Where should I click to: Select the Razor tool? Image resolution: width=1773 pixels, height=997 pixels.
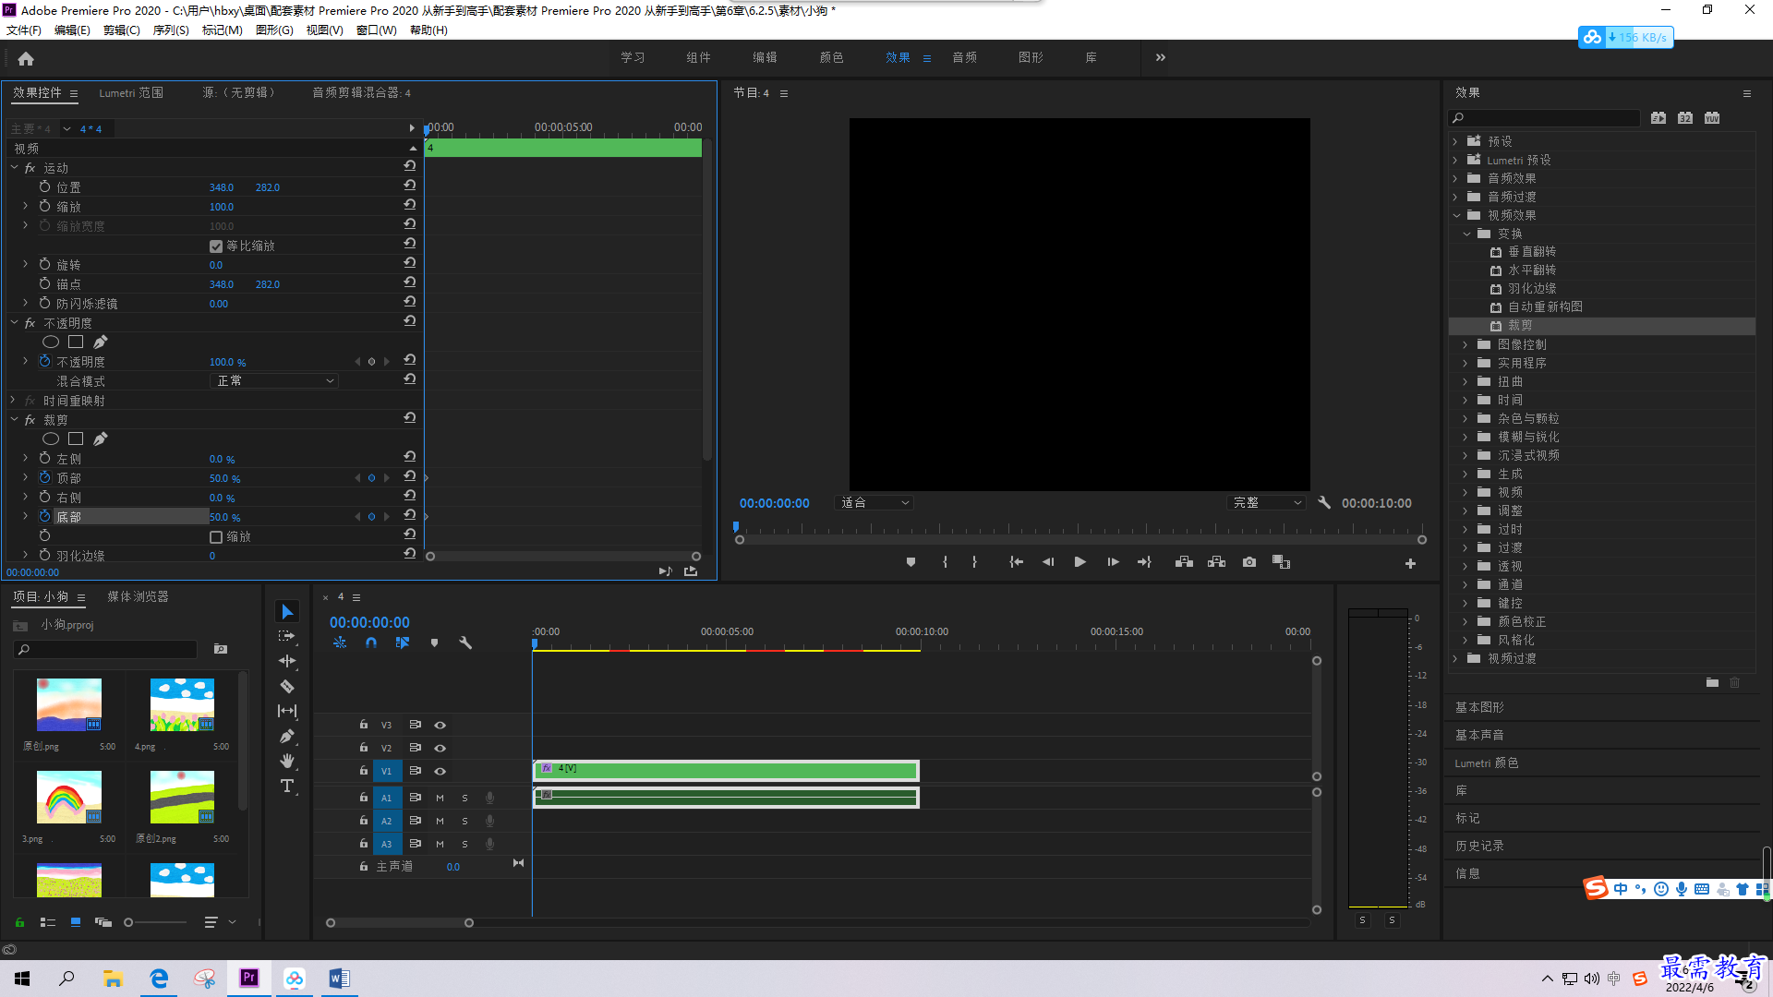(287, 686)
